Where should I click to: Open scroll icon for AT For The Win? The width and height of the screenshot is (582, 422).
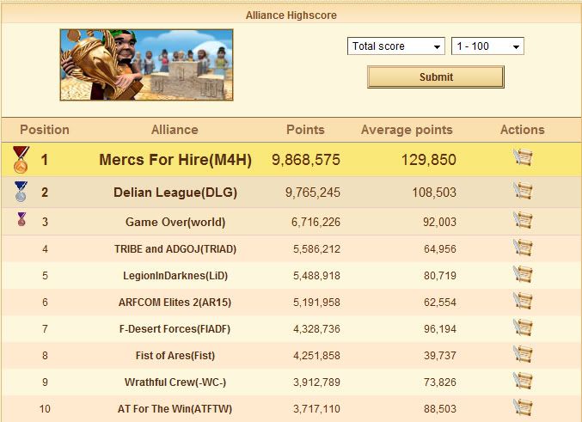click(x=523, y=407)
